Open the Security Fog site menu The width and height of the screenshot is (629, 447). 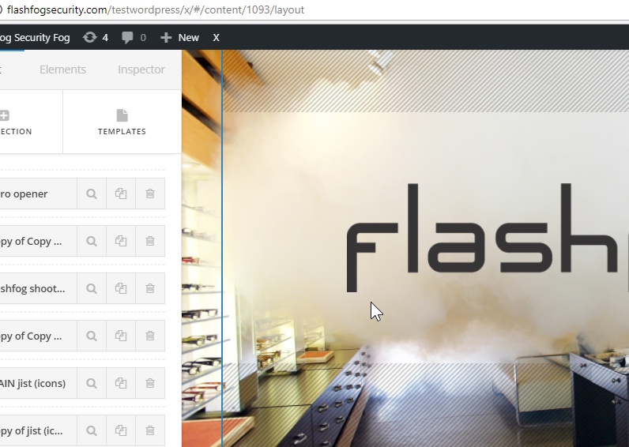click(35, 38)
